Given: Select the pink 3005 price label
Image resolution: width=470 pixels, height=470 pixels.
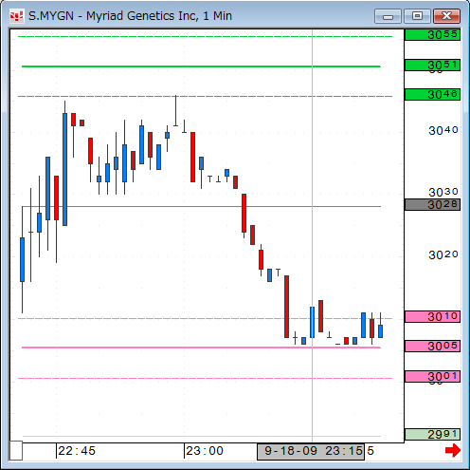Looking at the screenshot, I should coord(432,346).
